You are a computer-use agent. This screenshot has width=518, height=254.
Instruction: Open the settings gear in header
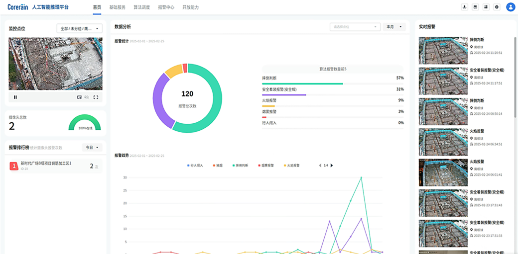(497, 7)
